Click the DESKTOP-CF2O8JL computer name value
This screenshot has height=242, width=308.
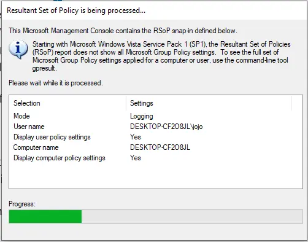[160, 147]
